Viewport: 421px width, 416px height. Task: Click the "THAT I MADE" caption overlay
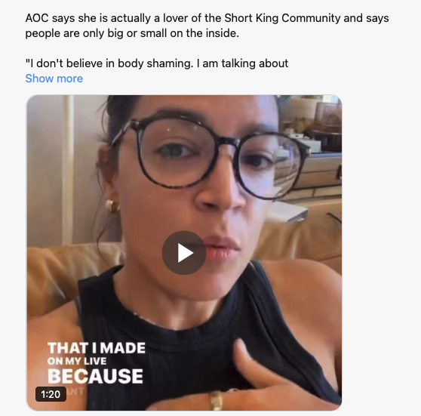click(x=97, y=348)
